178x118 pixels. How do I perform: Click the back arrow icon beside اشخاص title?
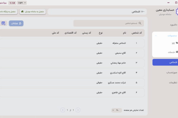pos(143,12)
